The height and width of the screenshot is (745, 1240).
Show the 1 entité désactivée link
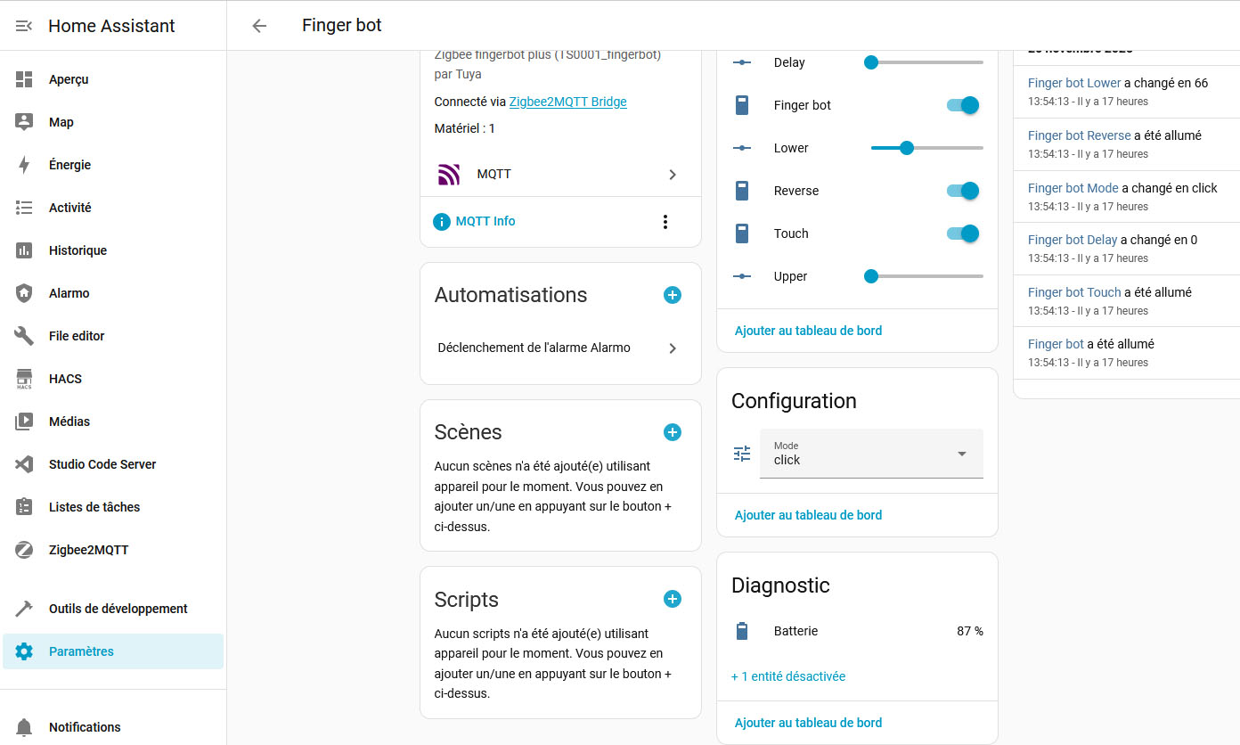788,676
